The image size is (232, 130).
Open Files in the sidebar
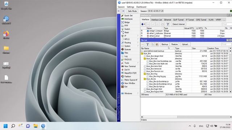[126, 53]
